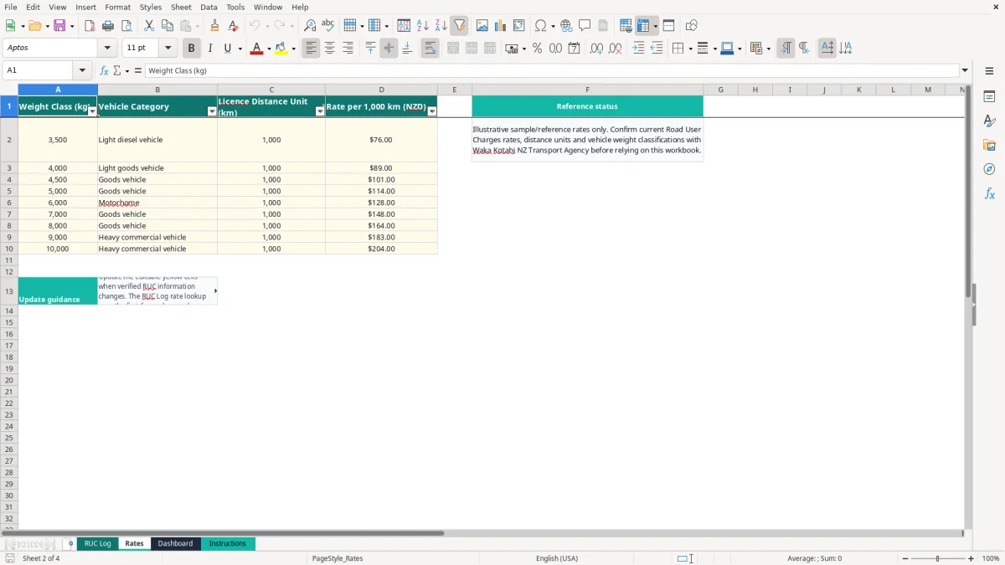Insert a comment

point(585,26)
